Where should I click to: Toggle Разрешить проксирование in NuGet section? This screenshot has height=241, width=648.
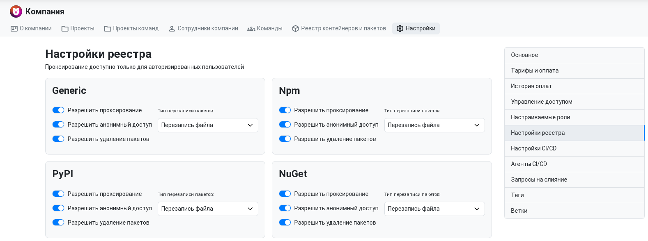pos(285,194)
